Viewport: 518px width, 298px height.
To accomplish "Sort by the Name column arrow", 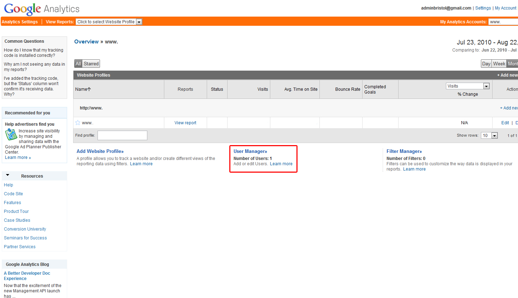I will 89,89.
